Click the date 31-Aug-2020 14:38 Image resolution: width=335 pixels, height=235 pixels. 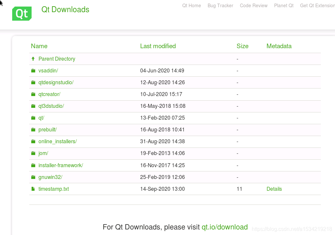(x=162, y=142)
